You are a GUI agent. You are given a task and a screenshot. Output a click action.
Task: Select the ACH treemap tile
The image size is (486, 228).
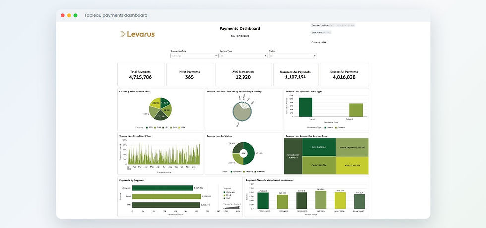click(318, 147)
